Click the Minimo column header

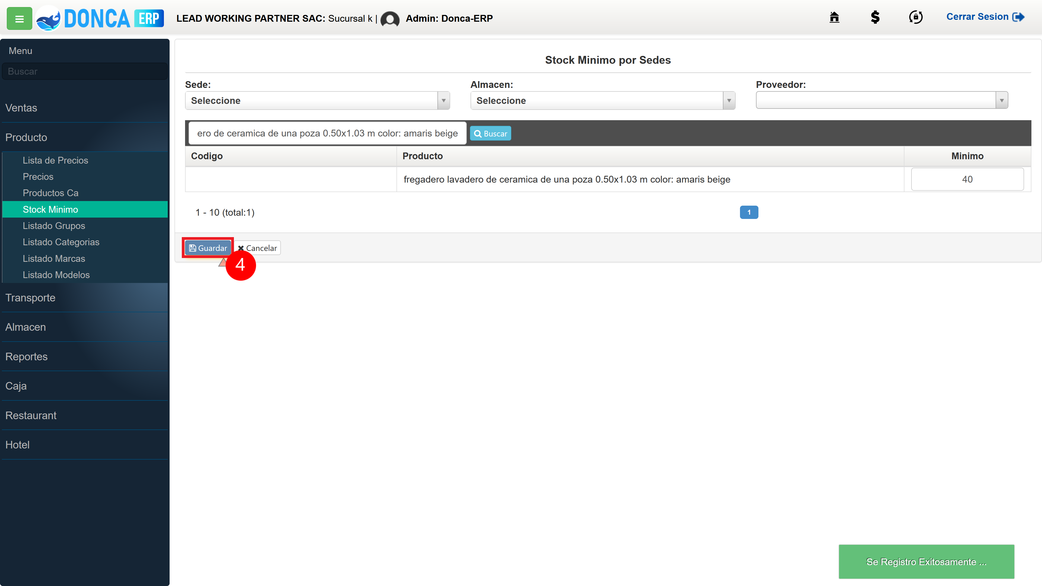pyautogui.click(x=967, y=156)
